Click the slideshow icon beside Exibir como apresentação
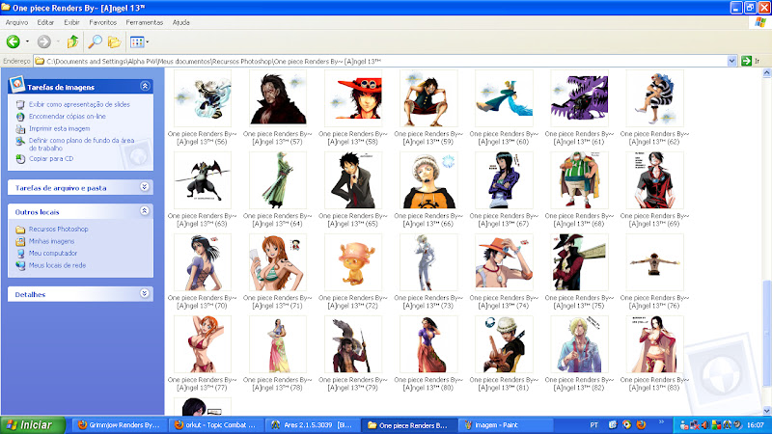The height and width of the screenshot is (434, 772). click(x=20, y=104)
